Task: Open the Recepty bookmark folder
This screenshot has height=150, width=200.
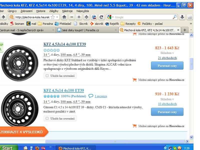Action: [x=128, y=23]
